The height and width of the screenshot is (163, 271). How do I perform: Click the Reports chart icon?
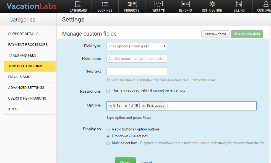[185, 4]
